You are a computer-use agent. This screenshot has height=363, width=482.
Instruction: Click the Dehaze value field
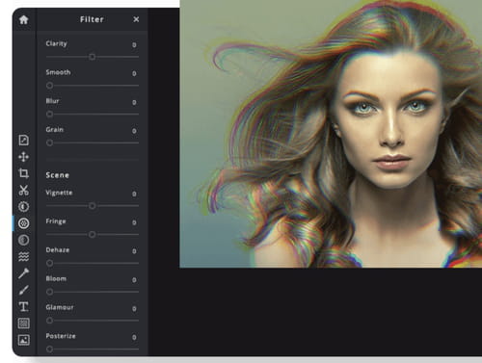134,251
